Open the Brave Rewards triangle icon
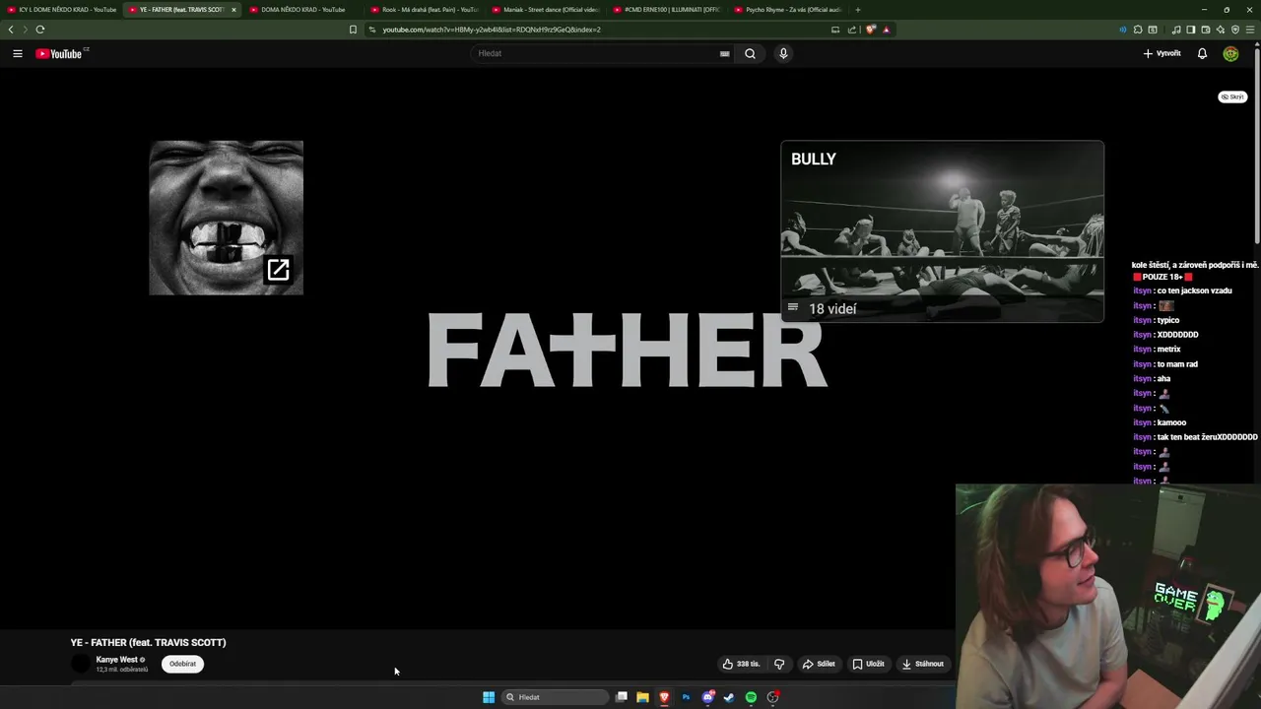The image size is (1261, 709). [887, 30]
